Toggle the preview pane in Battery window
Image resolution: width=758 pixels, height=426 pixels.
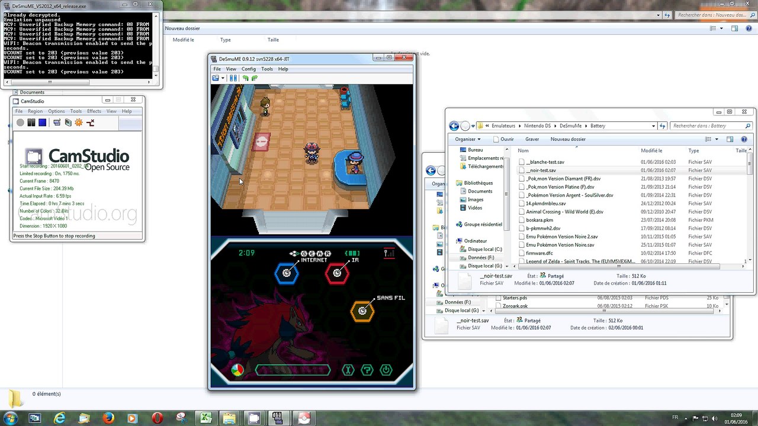coord(730,139)
